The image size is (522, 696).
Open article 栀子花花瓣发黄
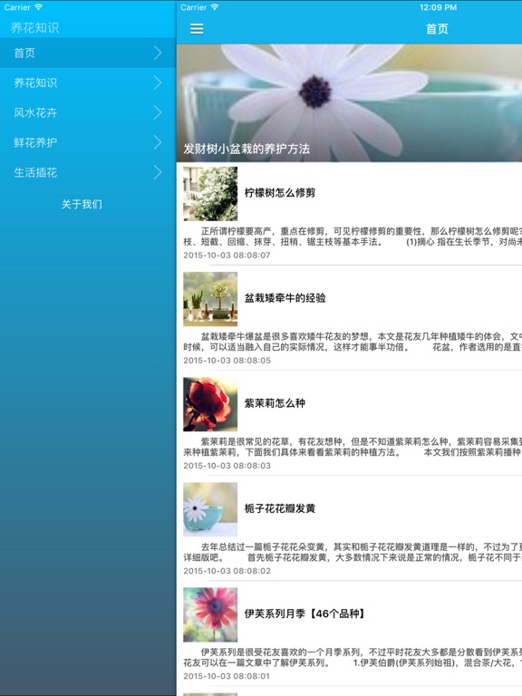[x=280, y=508]
